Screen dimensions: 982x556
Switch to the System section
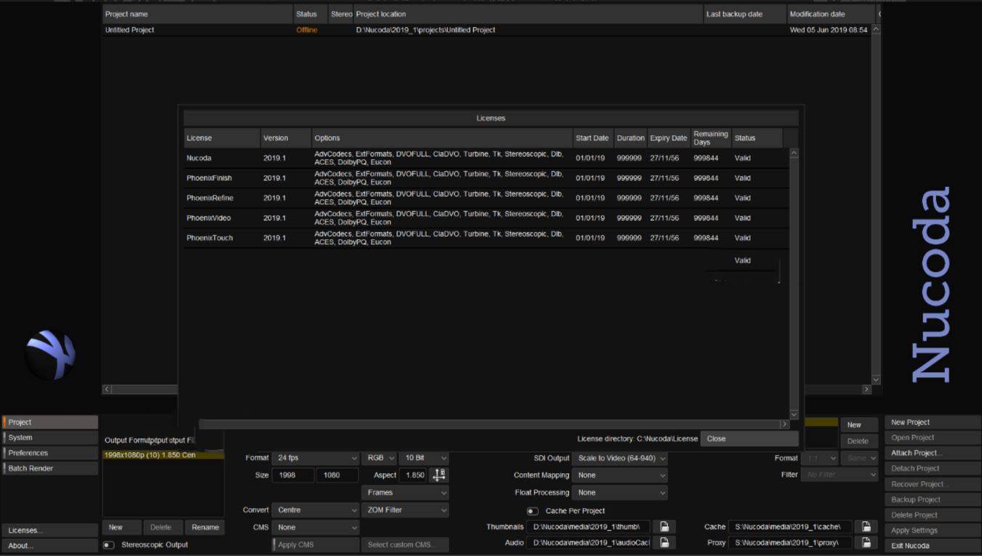[50, 438]
